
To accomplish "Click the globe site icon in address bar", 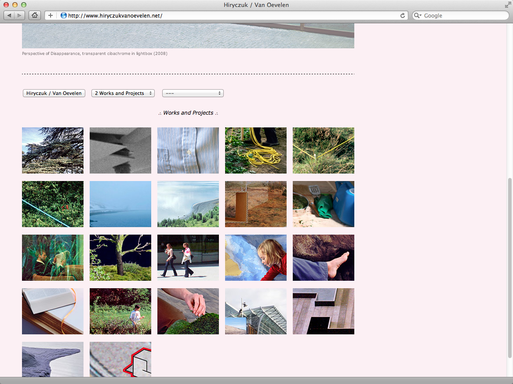I will point(64,15).
